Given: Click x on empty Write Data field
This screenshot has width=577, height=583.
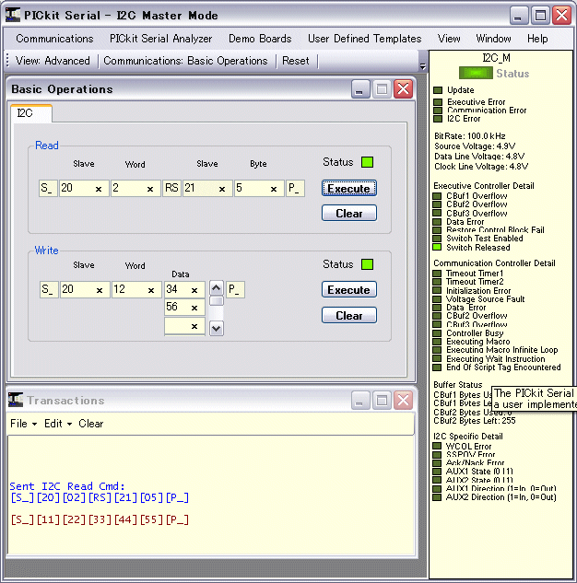Looking at the screenshot, I should 194,327.
